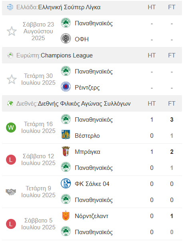The height and width of the screenshot is (243, 184).
Task: Click the red L badge for Μπράγκα match
Action: [x=11, y=159]
